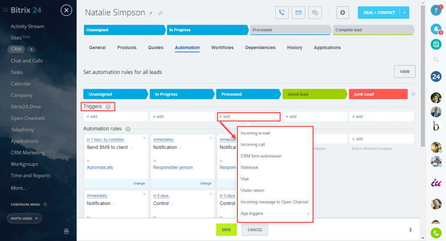Switch to the History tab
Screen dimensions: 446x241
coord(295,47)
